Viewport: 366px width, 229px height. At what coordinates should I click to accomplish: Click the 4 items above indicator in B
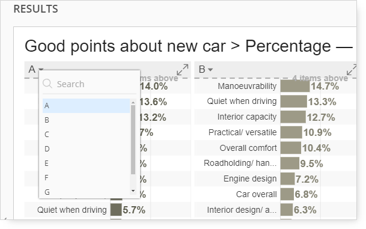click(x=320, y=78)
